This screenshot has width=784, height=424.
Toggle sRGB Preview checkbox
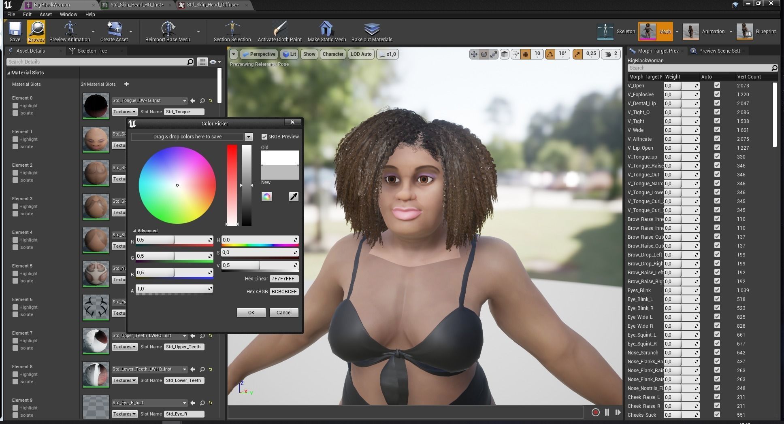click(264, 137)
